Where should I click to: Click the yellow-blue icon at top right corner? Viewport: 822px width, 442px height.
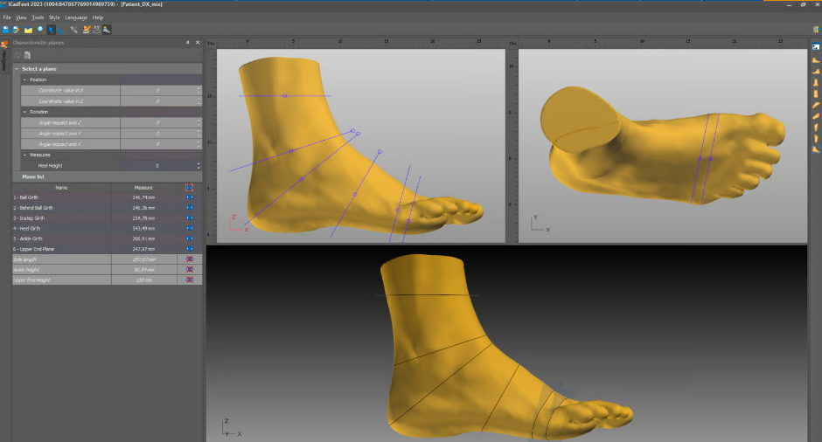point(816,30)
